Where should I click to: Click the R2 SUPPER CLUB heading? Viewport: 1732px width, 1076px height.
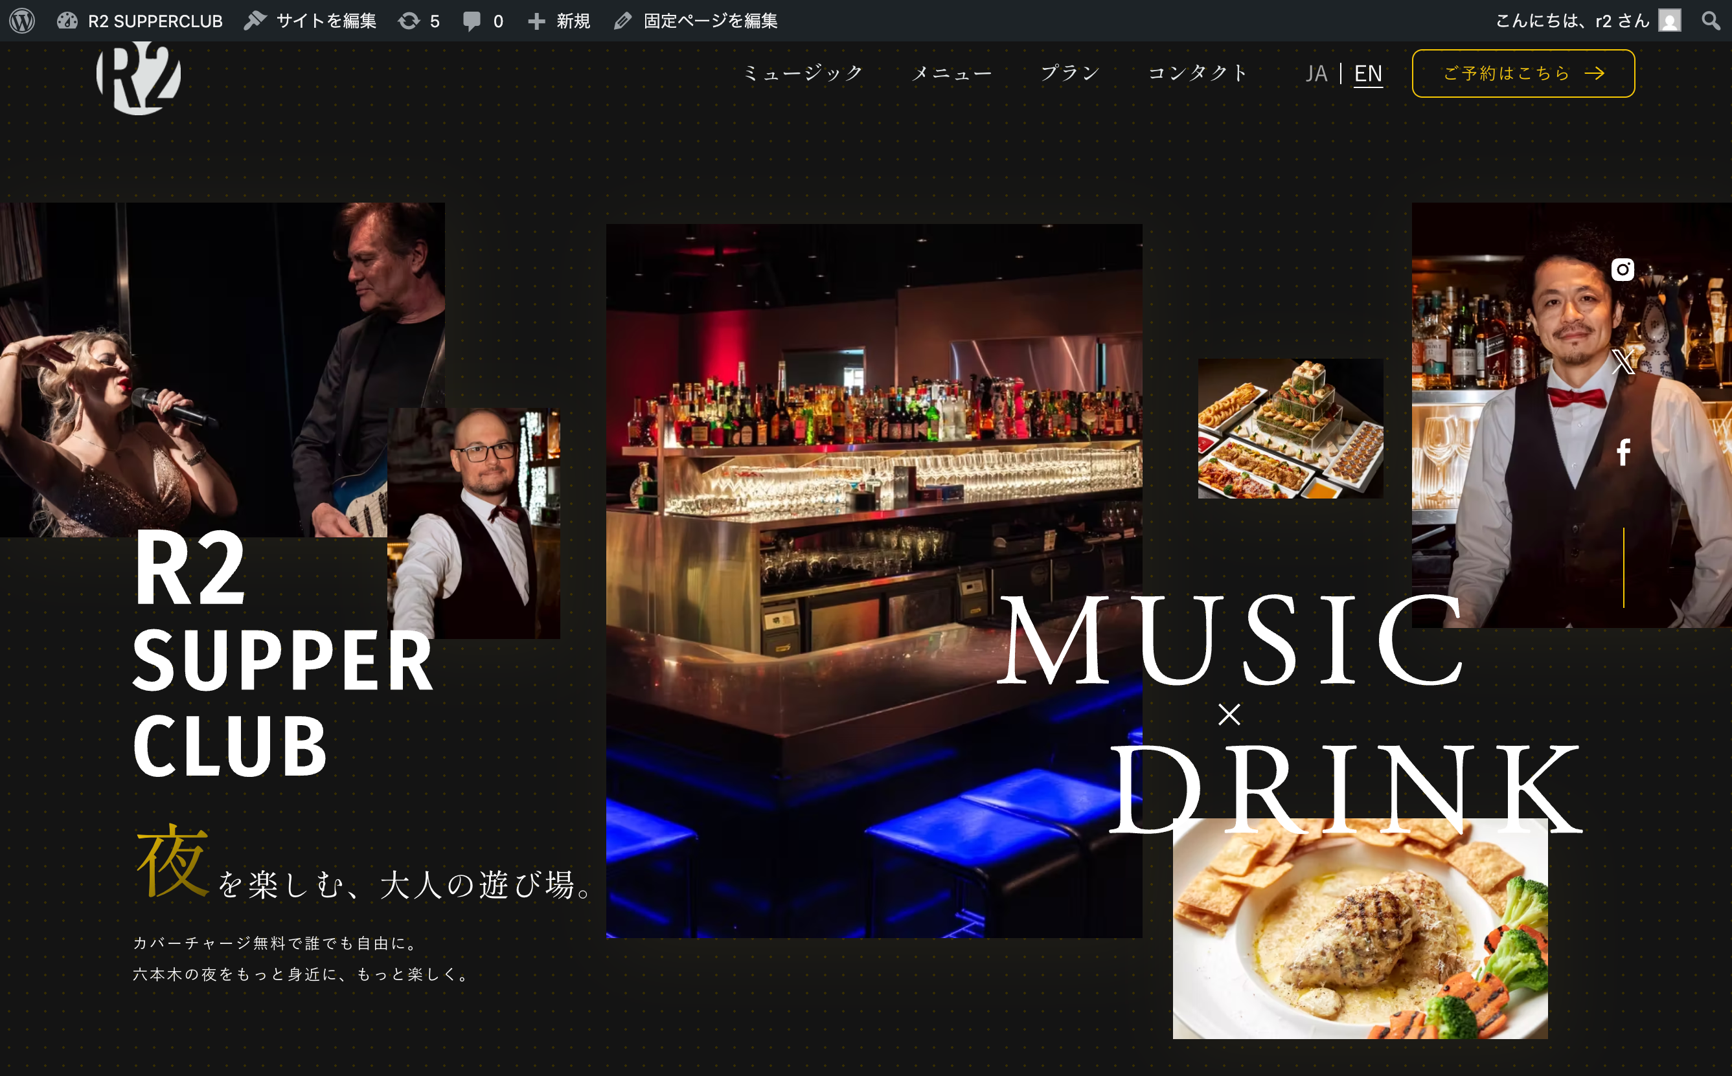pyautogui.click(x=283, y=653)
